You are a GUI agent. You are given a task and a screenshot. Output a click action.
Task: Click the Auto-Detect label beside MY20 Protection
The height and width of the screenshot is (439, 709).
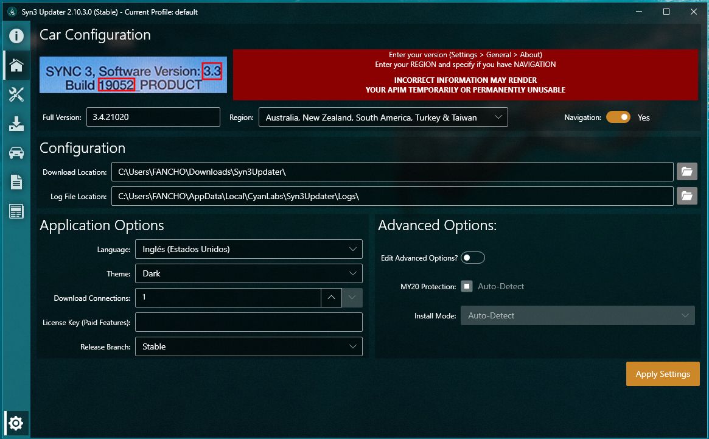[x=501, y=286]
